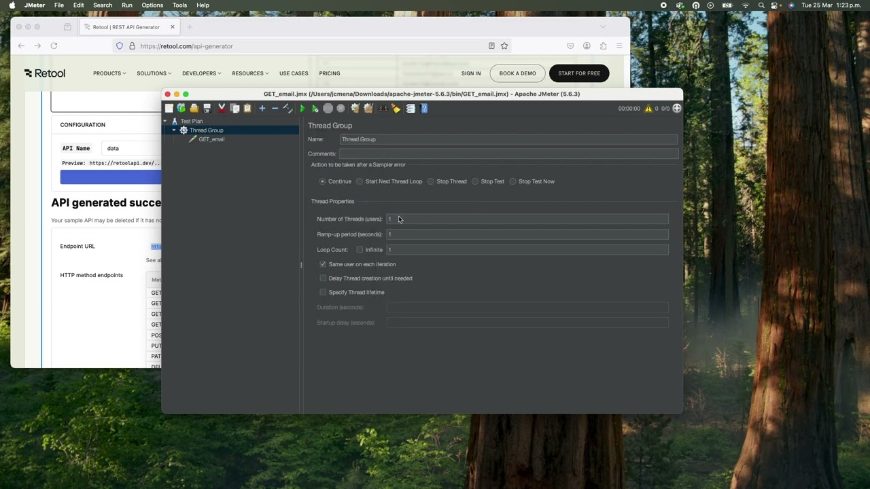Image resolution: width=870 pixels, height=489 pixels.
Task: Click the Cut scissors icon in JMeter
Action: (x=222, y=109)
